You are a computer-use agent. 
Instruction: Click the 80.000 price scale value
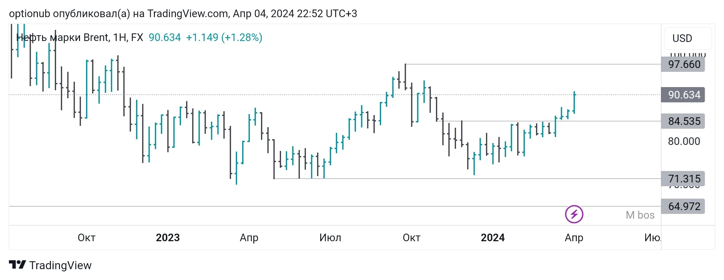pos(684,141)
